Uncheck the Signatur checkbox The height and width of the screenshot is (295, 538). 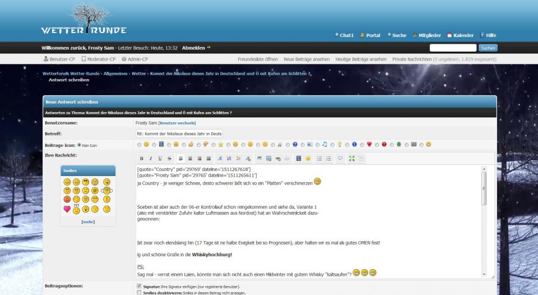139,286
